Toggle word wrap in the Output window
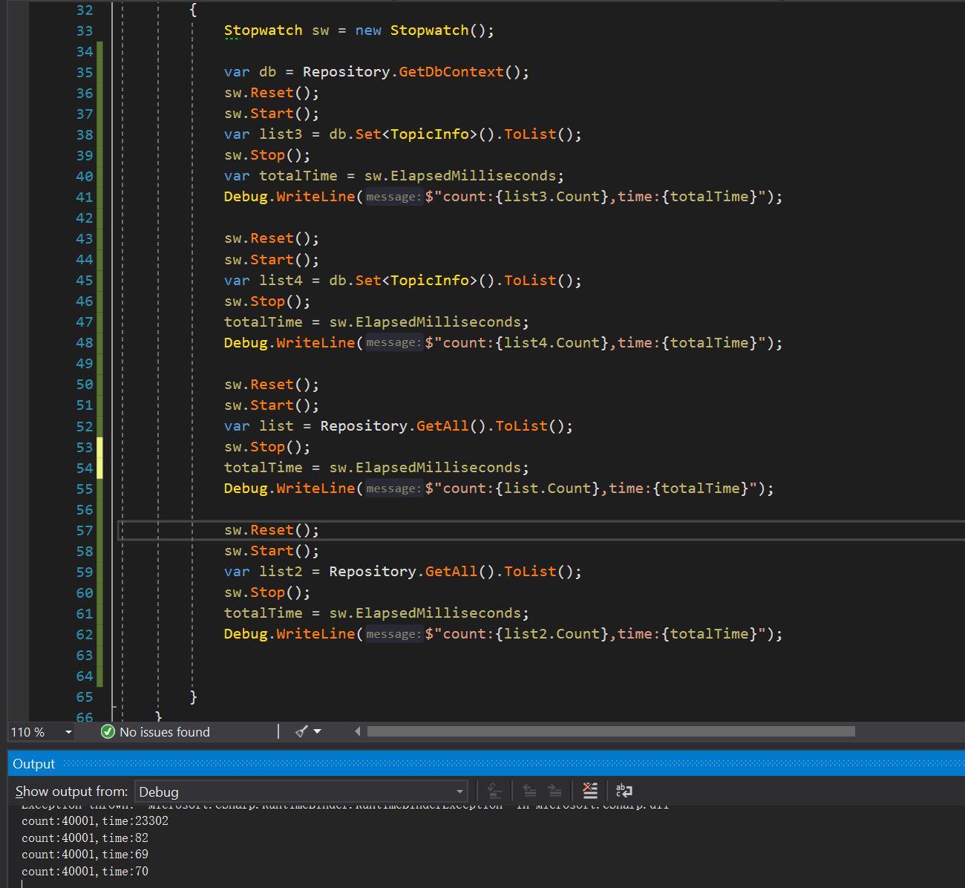 pos(624,791)
